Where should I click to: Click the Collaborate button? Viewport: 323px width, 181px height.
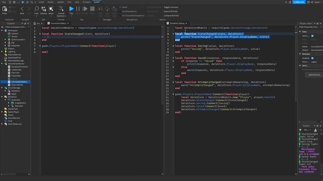(299, 2)
